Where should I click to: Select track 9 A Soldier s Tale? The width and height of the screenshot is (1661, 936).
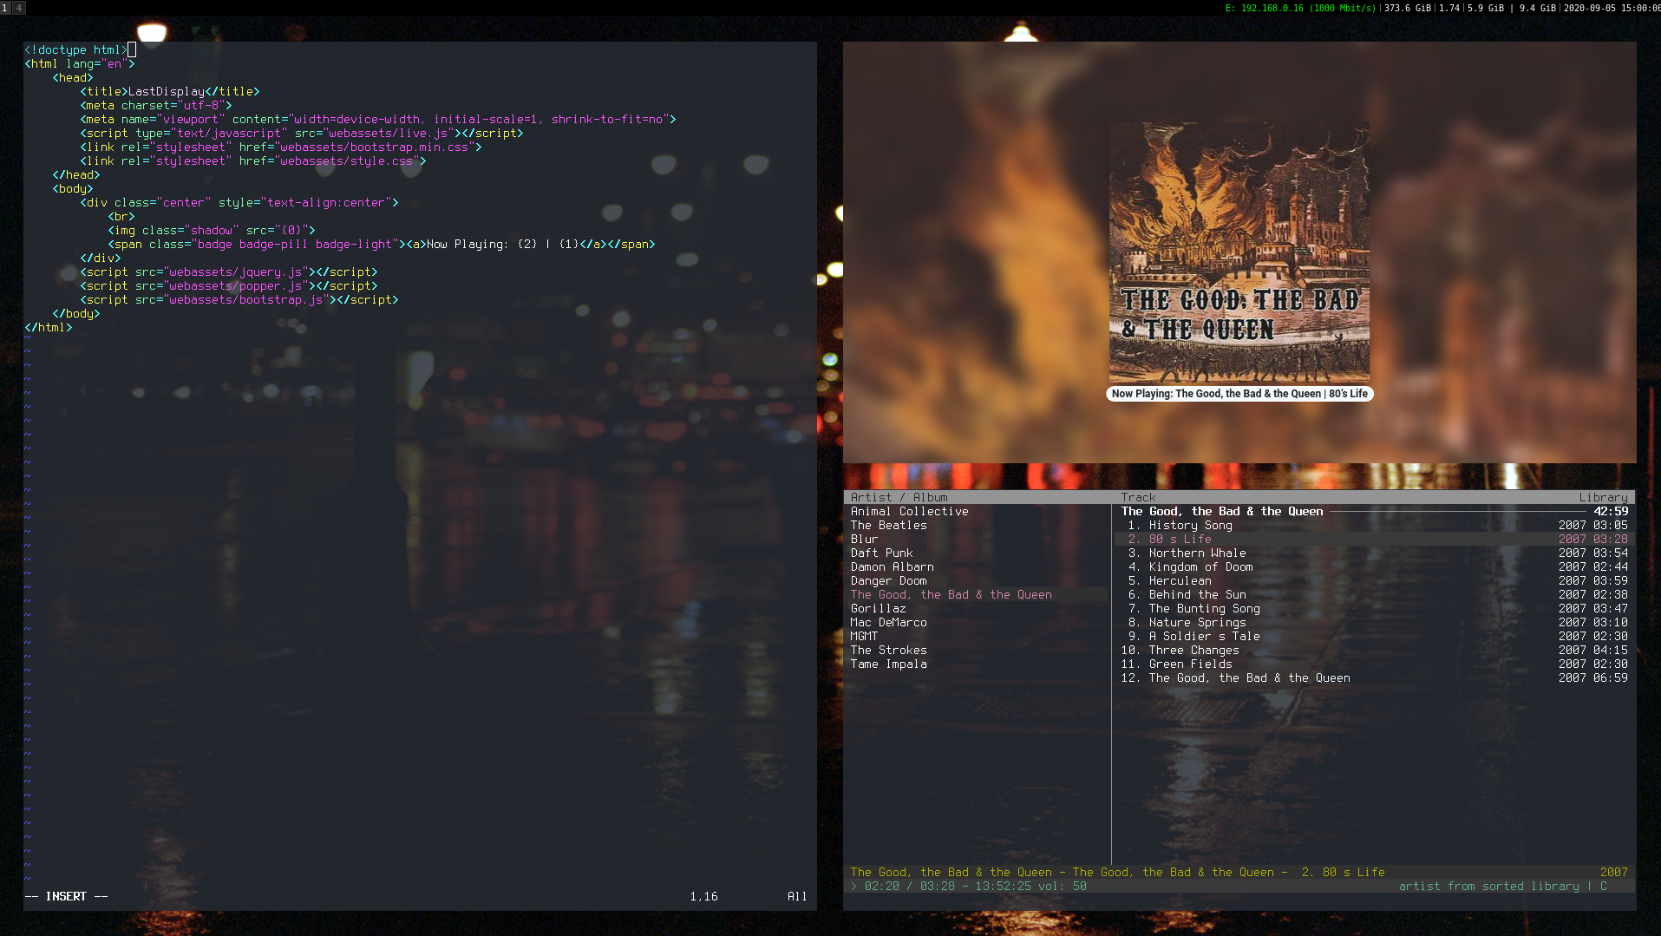click(x=1374, y=637)
